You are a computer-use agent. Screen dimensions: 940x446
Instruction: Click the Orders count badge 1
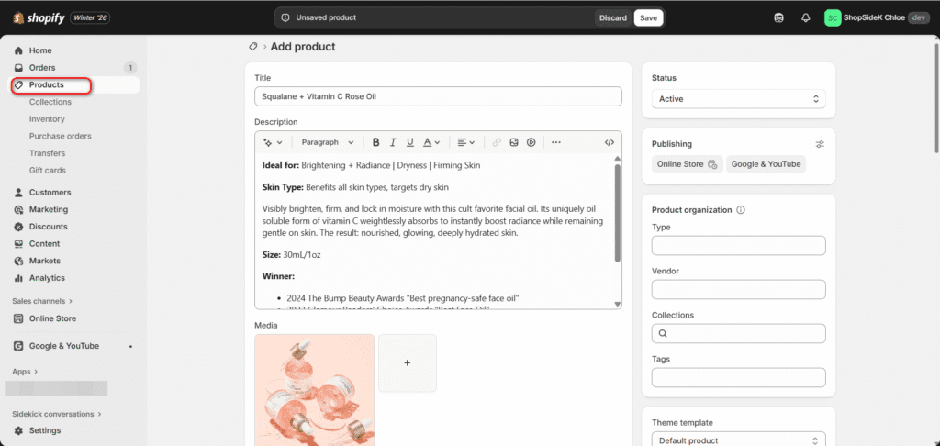(x=130, y=68)
